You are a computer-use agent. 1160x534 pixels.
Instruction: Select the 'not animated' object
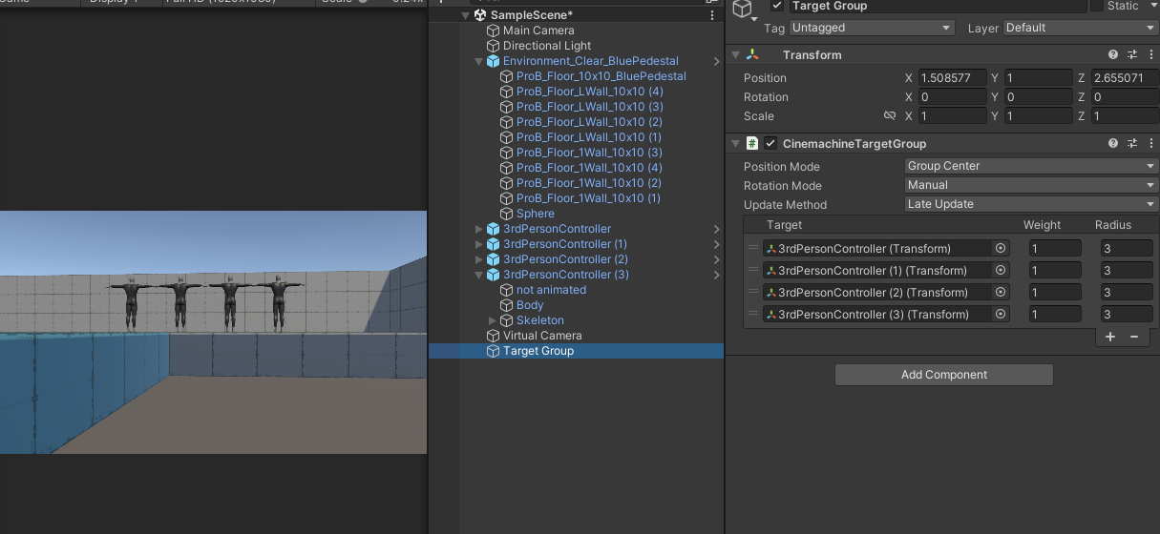click(x=551, y=290)
